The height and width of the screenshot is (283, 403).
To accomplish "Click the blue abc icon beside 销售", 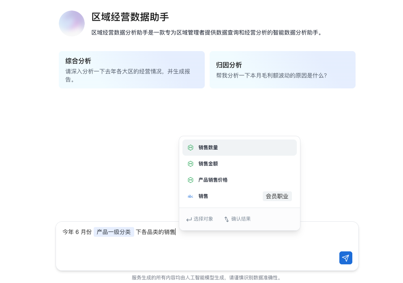I will coord(191,196).
